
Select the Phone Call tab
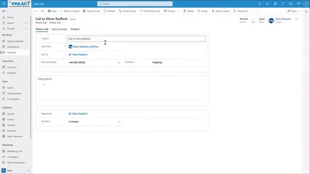click(42, 29)
